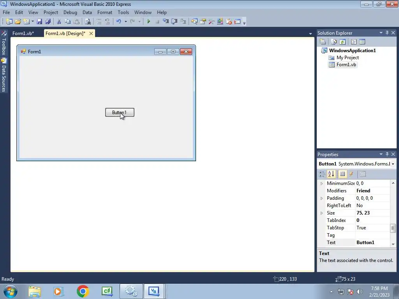Click the Properties grid scrollbar thumb
Screen dimensions: 399x299
pos(393,228)
